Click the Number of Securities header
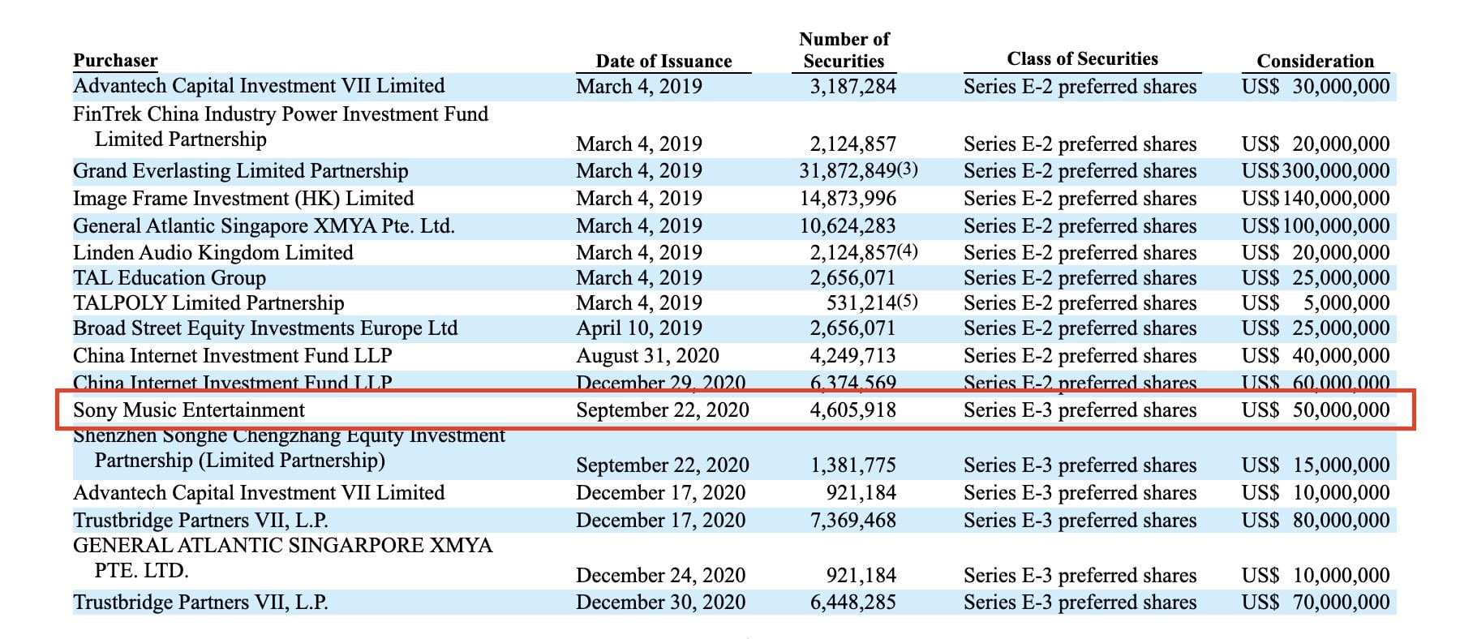 tap(844, 50)
